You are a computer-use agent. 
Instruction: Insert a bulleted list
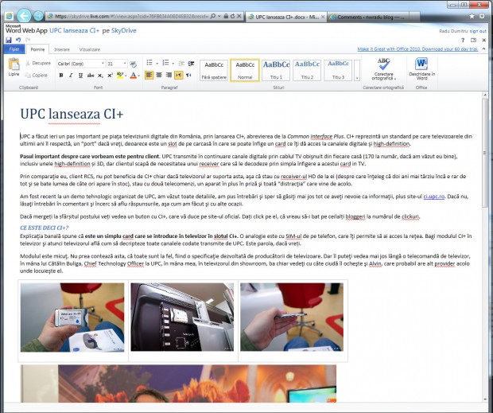click(149, 63)
